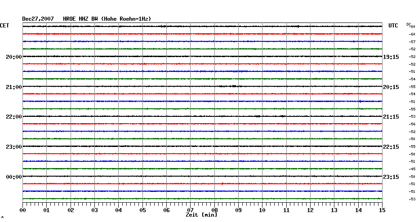
Task: Select the DC value -45
Action: point(412,169)
